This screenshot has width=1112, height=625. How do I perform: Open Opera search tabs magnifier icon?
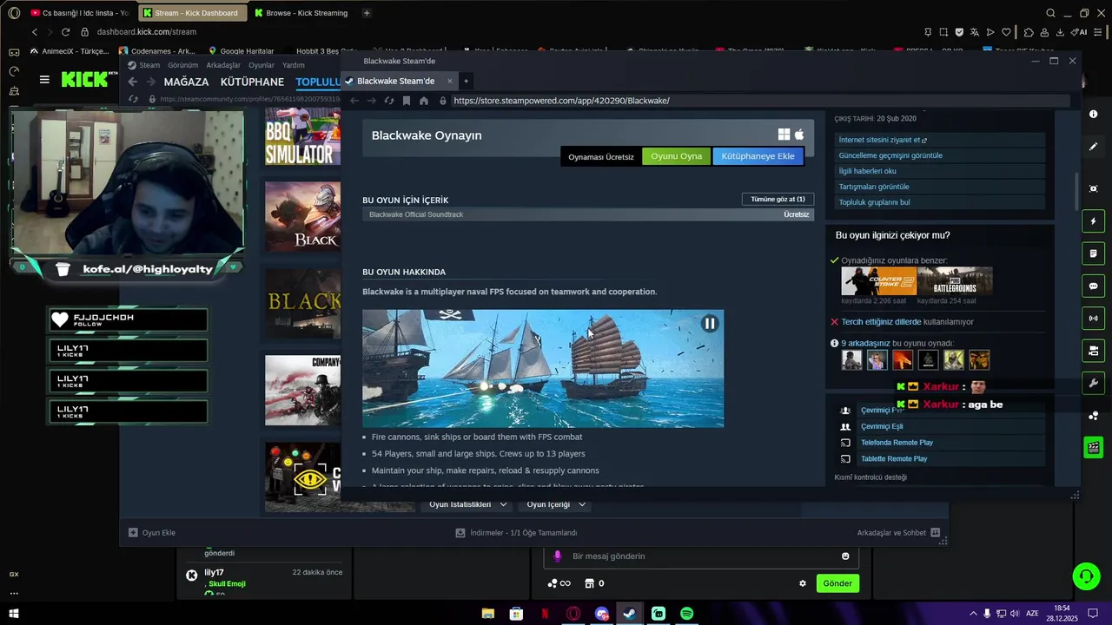coord(1050,13)
